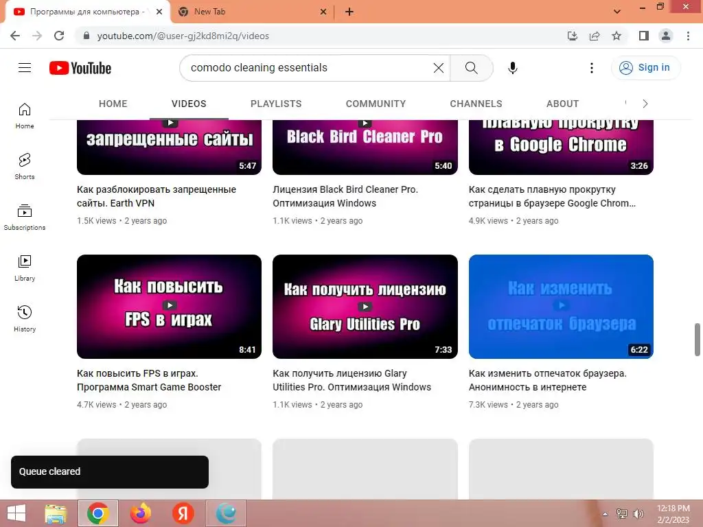Open title Как повысить FPS в играх

tap(149, 380)
